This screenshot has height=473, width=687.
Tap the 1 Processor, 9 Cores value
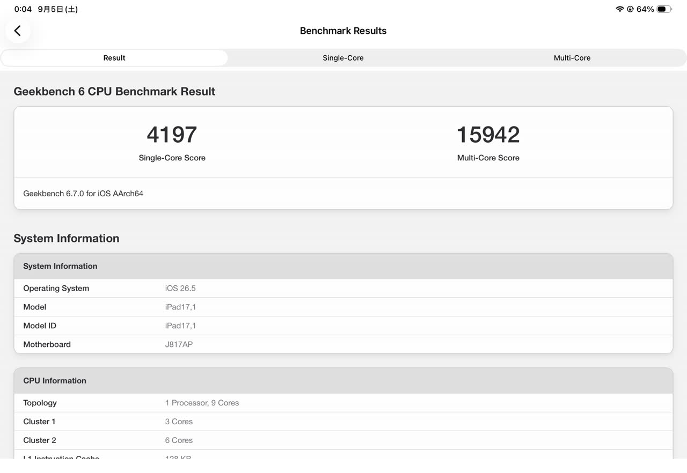pos(202,403)
